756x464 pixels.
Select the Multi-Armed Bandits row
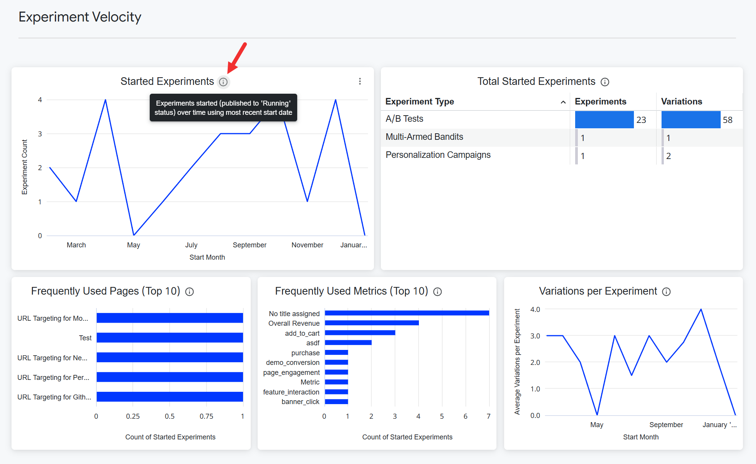tap(424, 137)
